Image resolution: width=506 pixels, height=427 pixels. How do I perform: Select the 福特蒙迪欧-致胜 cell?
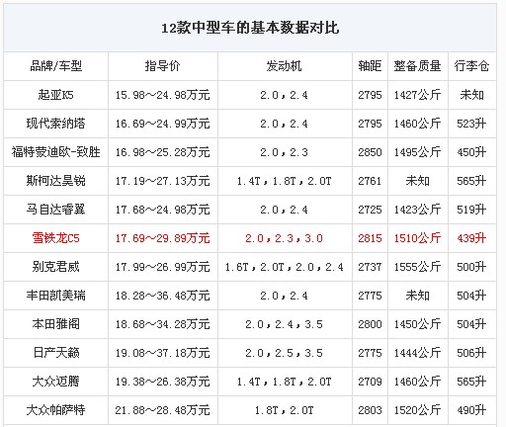click(x=56, y=152)
